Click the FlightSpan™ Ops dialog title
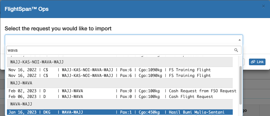The image size is (270, 116). tap(26, 9)
